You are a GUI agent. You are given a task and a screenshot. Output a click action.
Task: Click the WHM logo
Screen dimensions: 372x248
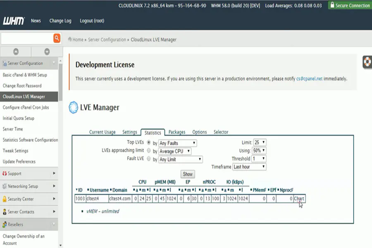pos(14,21)
